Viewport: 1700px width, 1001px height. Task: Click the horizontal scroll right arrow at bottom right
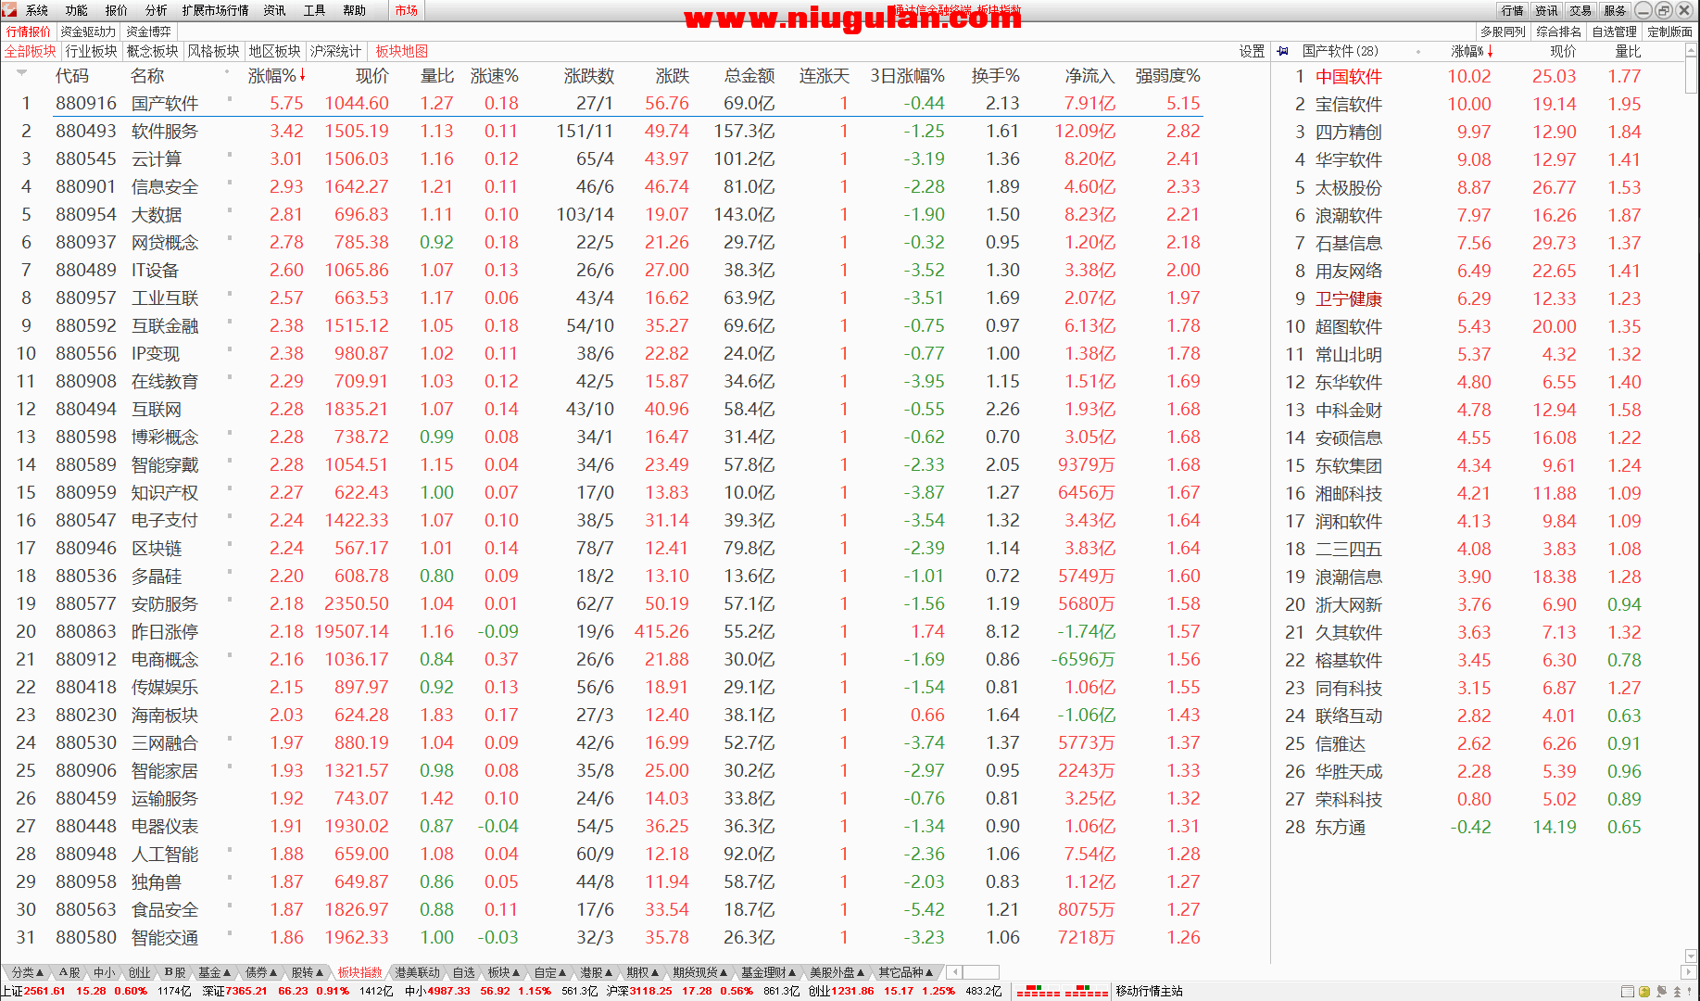pyautogui.click(x=1691, y=972)
